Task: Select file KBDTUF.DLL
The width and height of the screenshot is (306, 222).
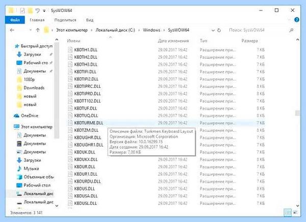Action: tap(86, 108)
